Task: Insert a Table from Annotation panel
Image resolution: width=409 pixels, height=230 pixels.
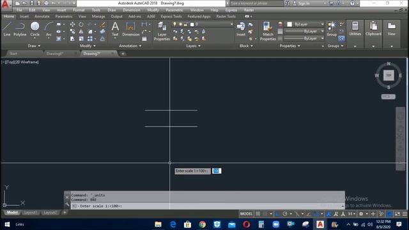Action: click(144, 39)
